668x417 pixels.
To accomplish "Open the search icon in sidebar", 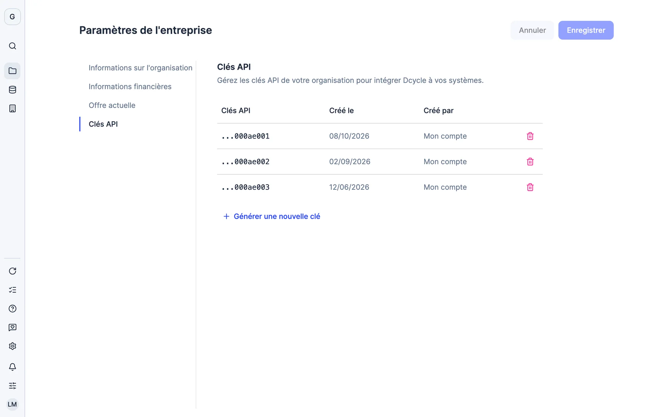I will point(12,46).
